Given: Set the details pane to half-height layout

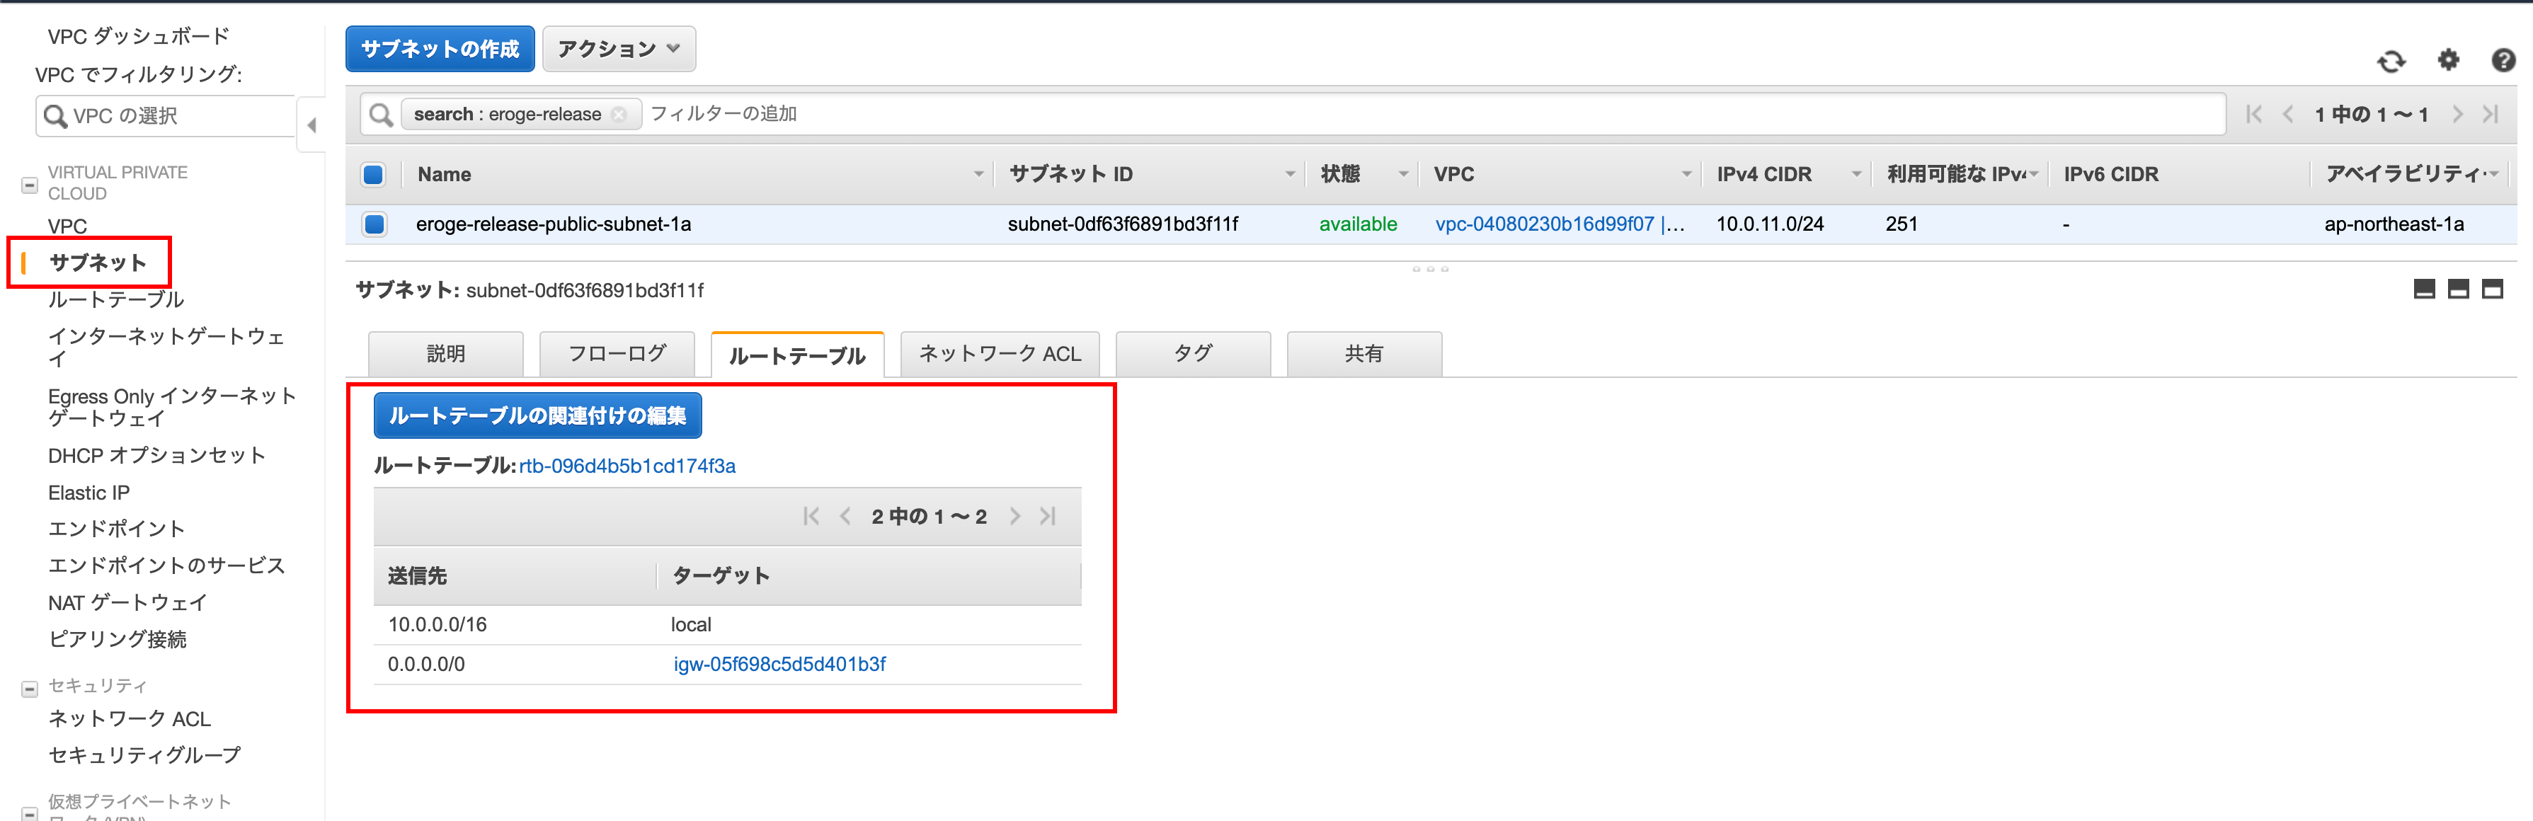Looking at the screenshot, I should 2457,289.
